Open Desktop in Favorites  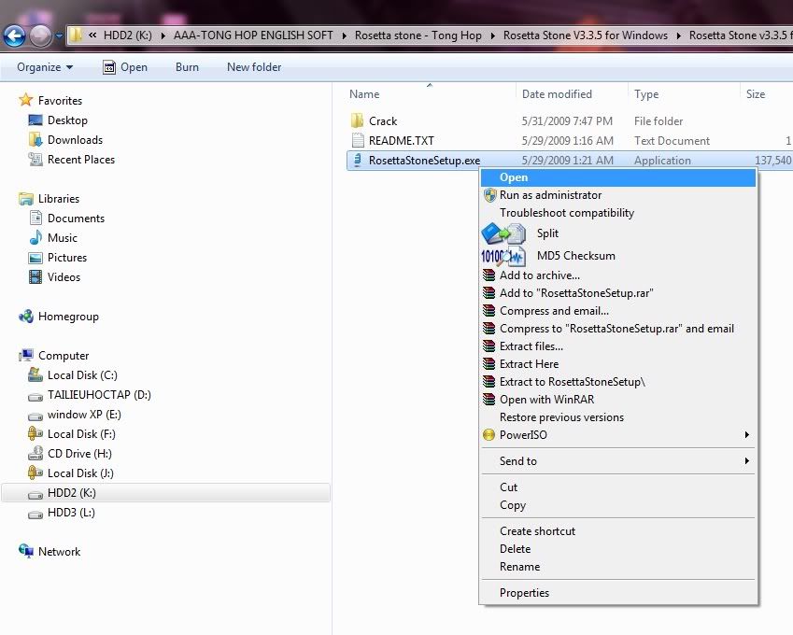[67, 120]
